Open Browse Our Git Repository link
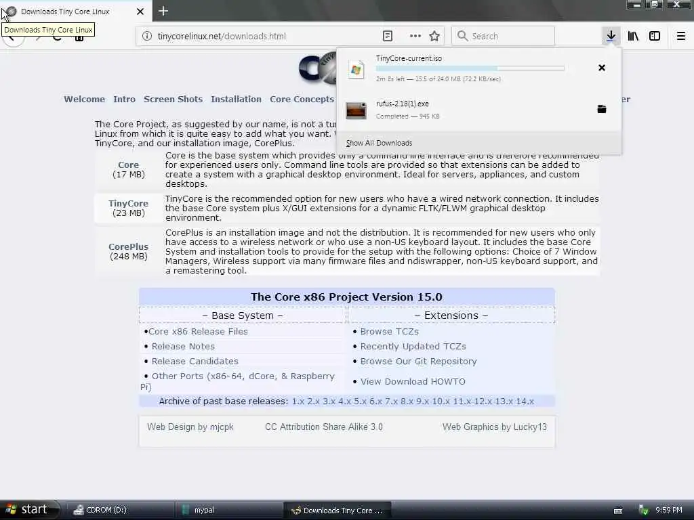694x520 pixels. pyautogui.click(x=418, y=362)
